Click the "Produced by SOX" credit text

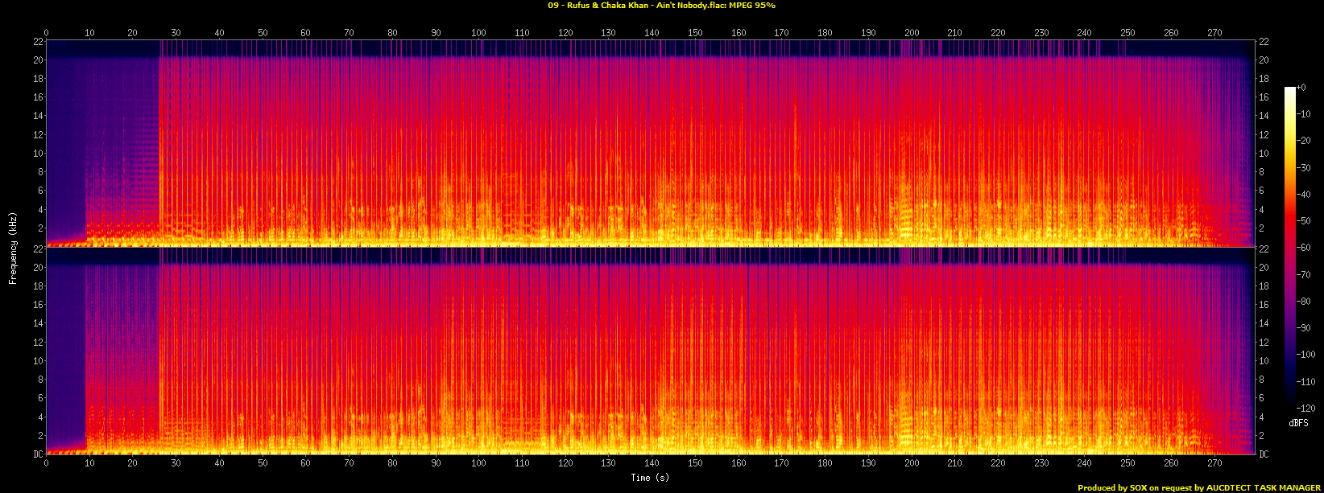[1113, 487]
